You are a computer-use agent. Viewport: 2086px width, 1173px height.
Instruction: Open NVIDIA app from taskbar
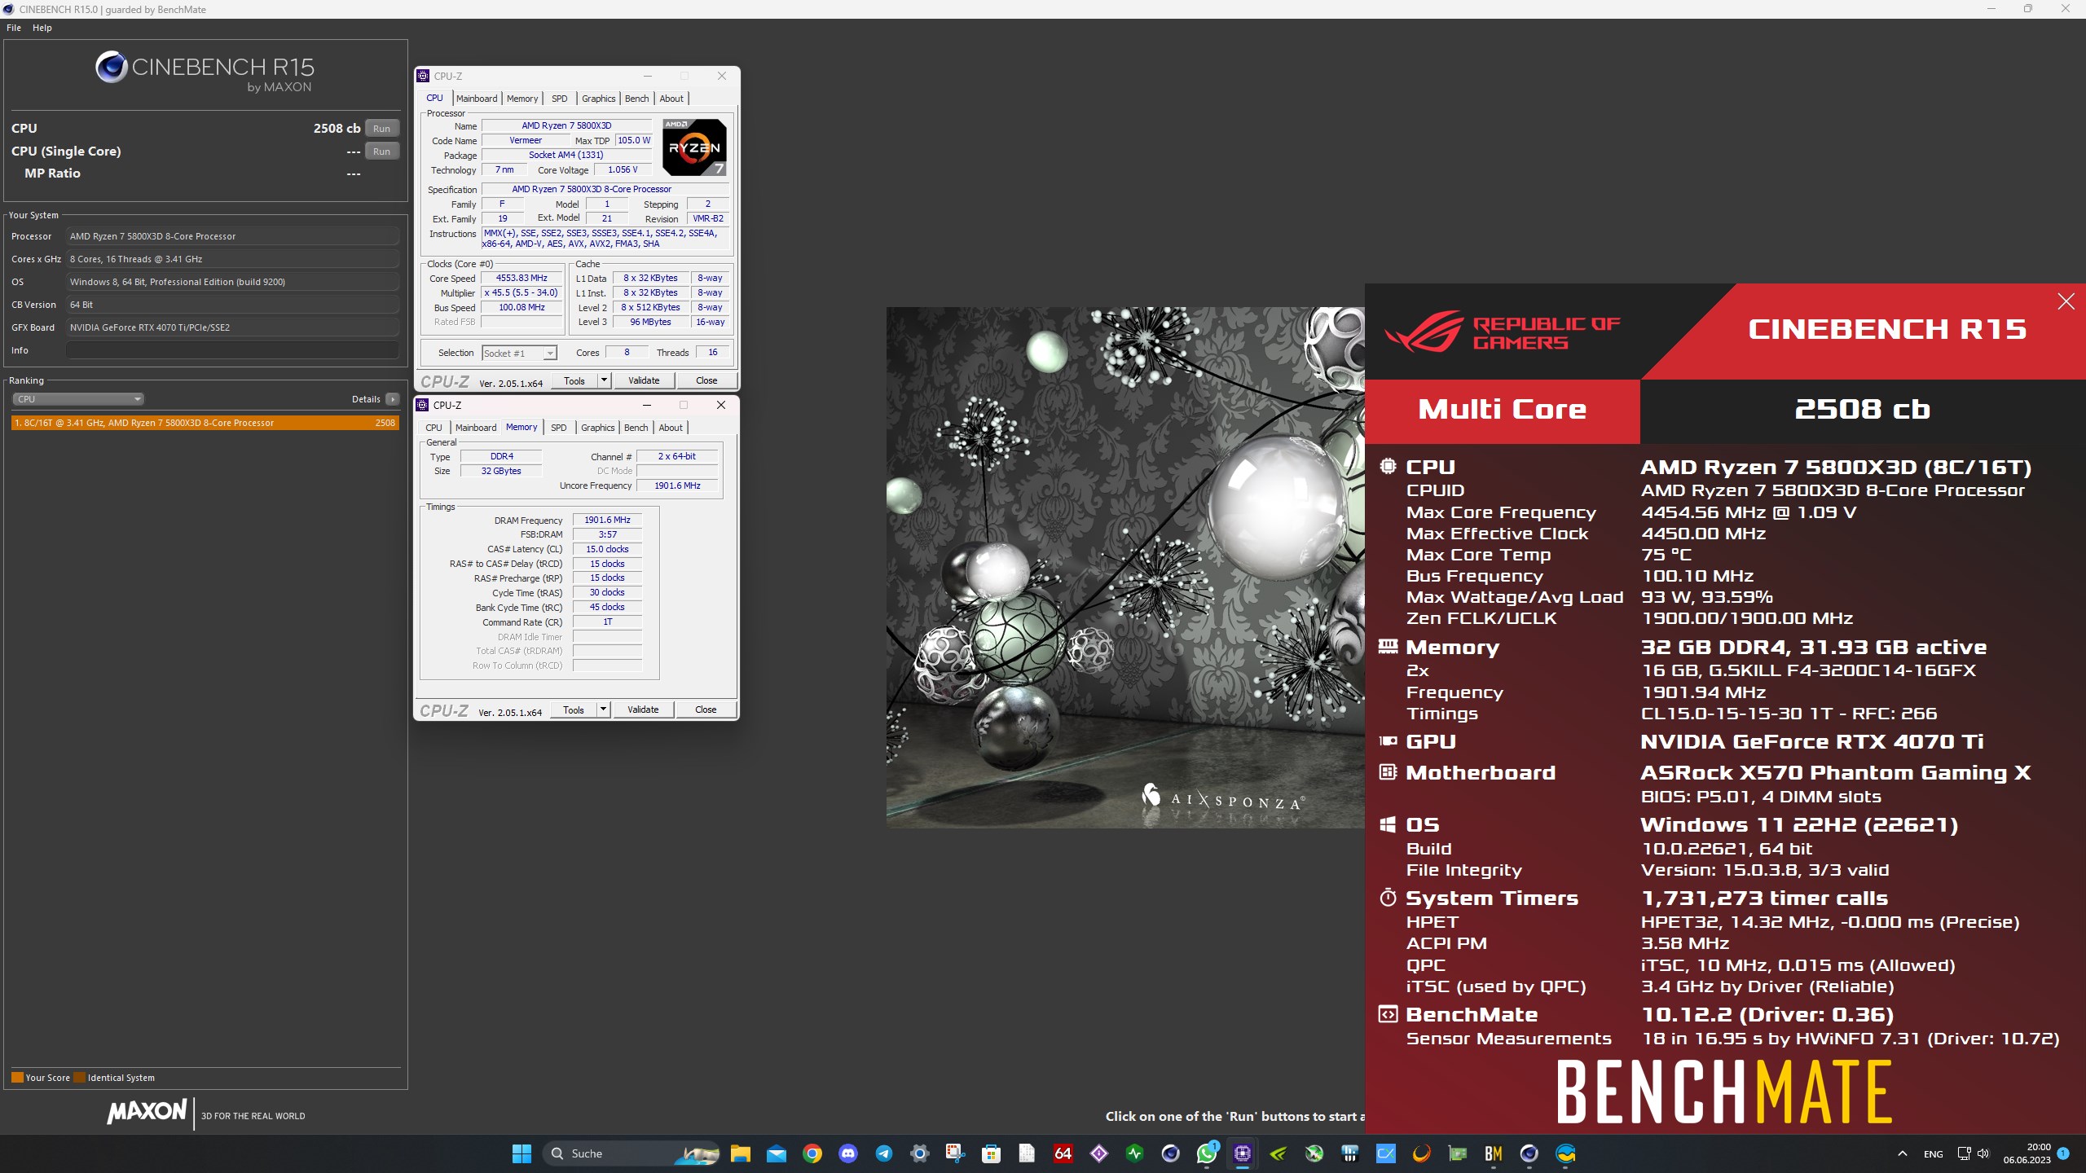(1278, 1153)
